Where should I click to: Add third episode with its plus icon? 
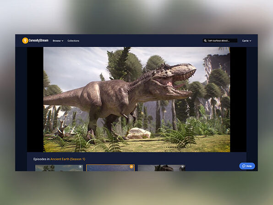coord(182,167)
